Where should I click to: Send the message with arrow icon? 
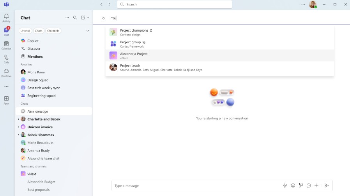click(327, 185)
